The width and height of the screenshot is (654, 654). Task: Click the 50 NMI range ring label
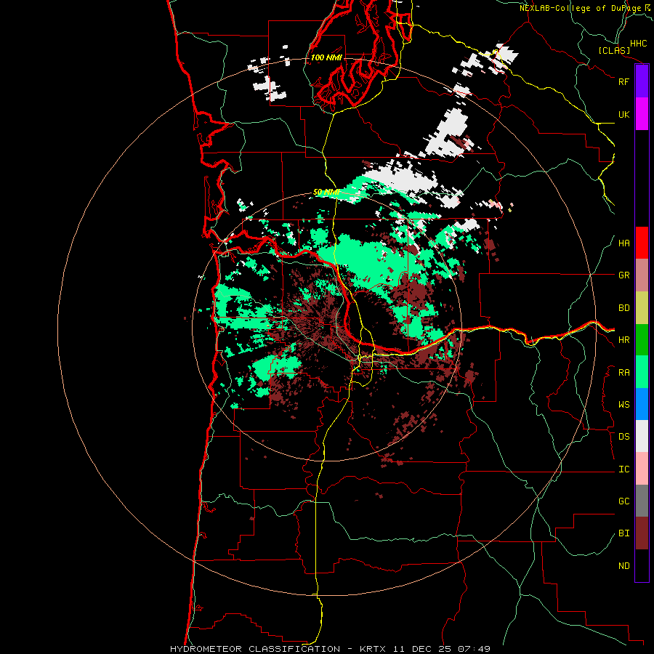tap(326, 193)
